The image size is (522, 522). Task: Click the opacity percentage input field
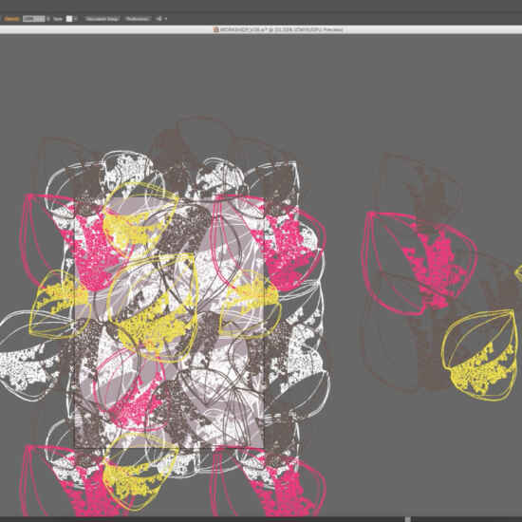[x=33, y=19]
